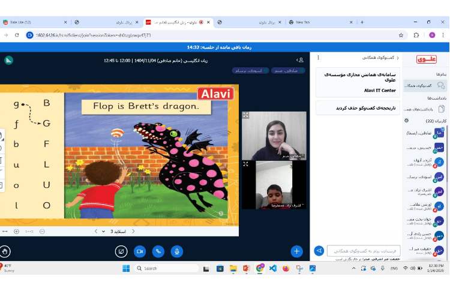Select the public chat item in sidebar

point(425,85)
